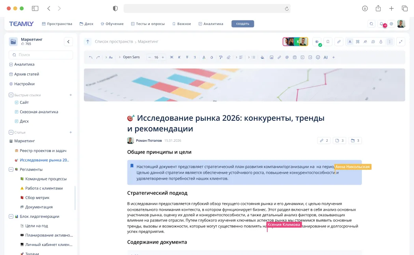Open the Аналитика top menu item

coord(211,24)
